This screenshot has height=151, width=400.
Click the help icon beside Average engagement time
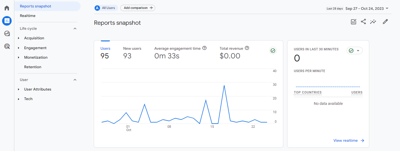(x=204, y=48)
